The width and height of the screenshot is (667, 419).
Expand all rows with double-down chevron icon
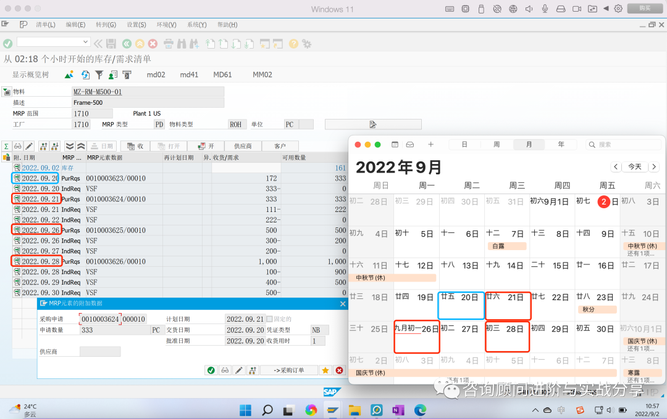(70, 146)
